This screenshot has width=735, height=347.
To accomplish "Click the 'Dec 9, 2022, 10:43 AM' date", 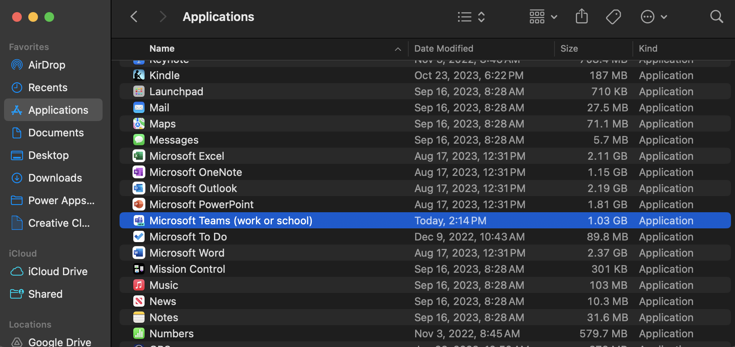I will (470, 237).
